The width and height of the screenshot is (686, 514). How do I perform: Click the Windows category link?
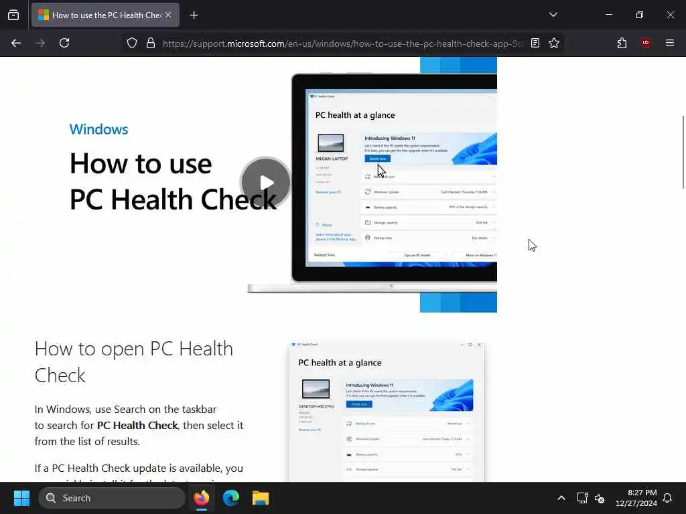pyautogui.click(x=99, y=129)
